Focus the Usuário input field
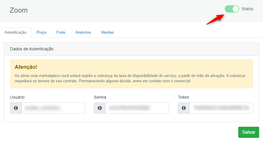 pos(53,108)
